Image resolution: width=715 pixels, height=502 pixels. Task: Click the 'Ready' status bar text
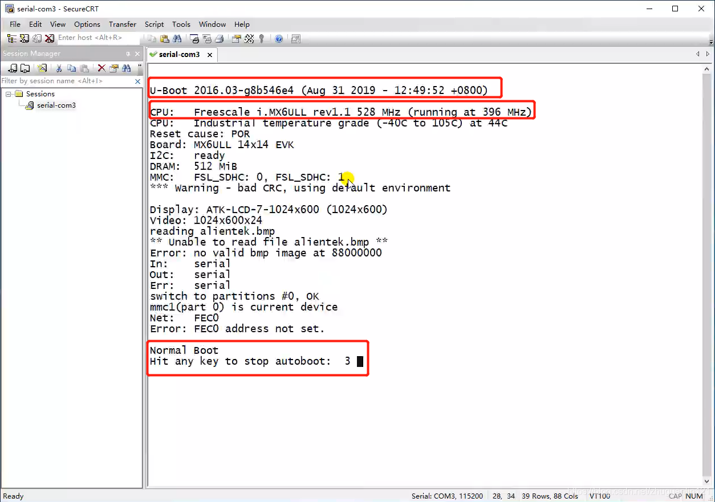coord(13,496)
